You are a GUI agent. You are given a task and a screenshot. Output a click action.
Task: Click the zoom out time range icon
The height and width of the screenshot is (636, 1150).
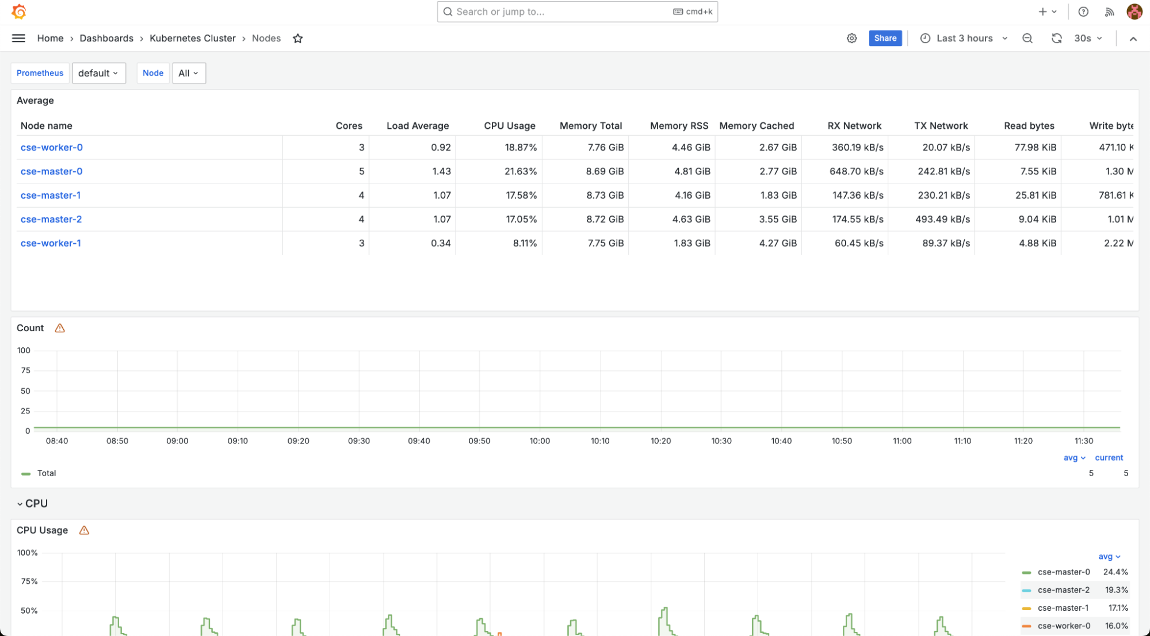pos(1027,39)
